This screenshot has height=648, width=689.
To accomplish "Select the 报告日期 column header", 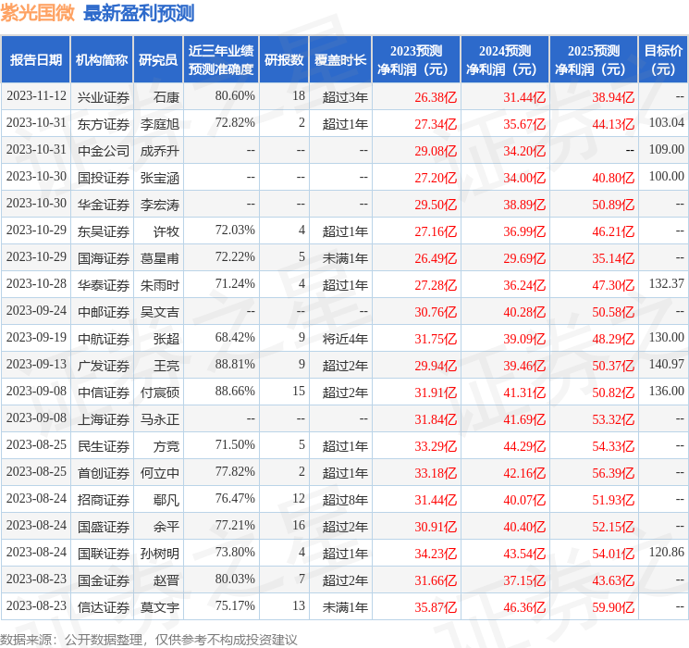I will click(35, 60).
